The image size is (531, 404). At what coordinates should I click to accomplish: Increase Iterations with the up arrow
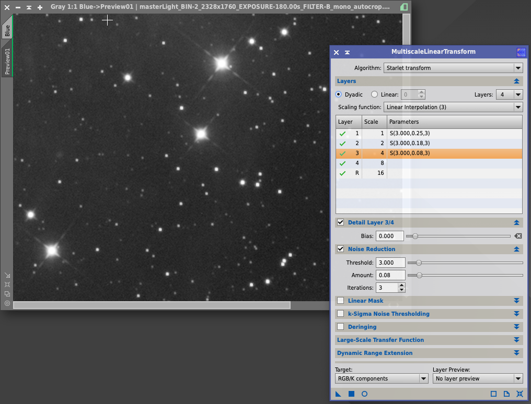(401, 286)
